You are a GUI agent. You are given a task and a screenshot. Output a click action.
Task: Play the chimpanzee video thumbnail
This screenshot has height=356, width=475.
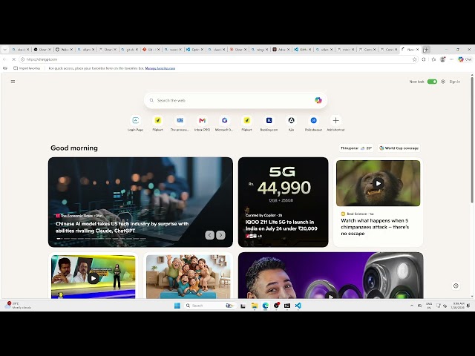pos(378,183)
